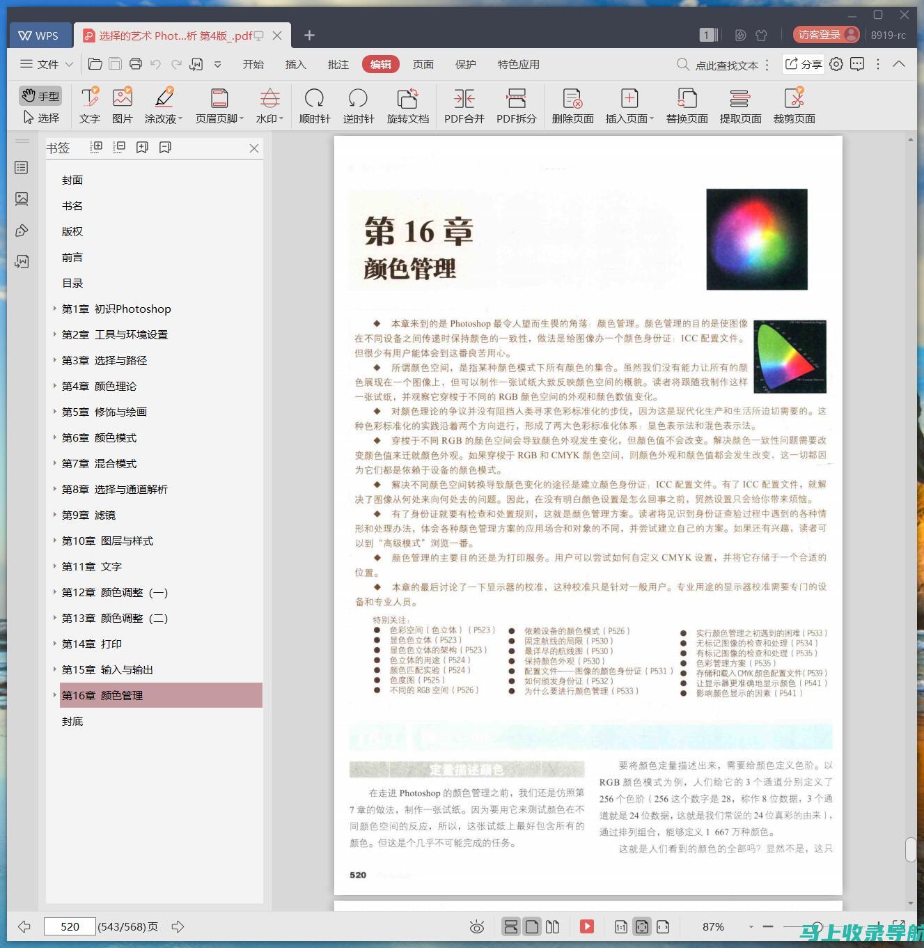Click the undo arrow icon
The height and width of the screenshot is (948, 924).
(x=156, y=64)
